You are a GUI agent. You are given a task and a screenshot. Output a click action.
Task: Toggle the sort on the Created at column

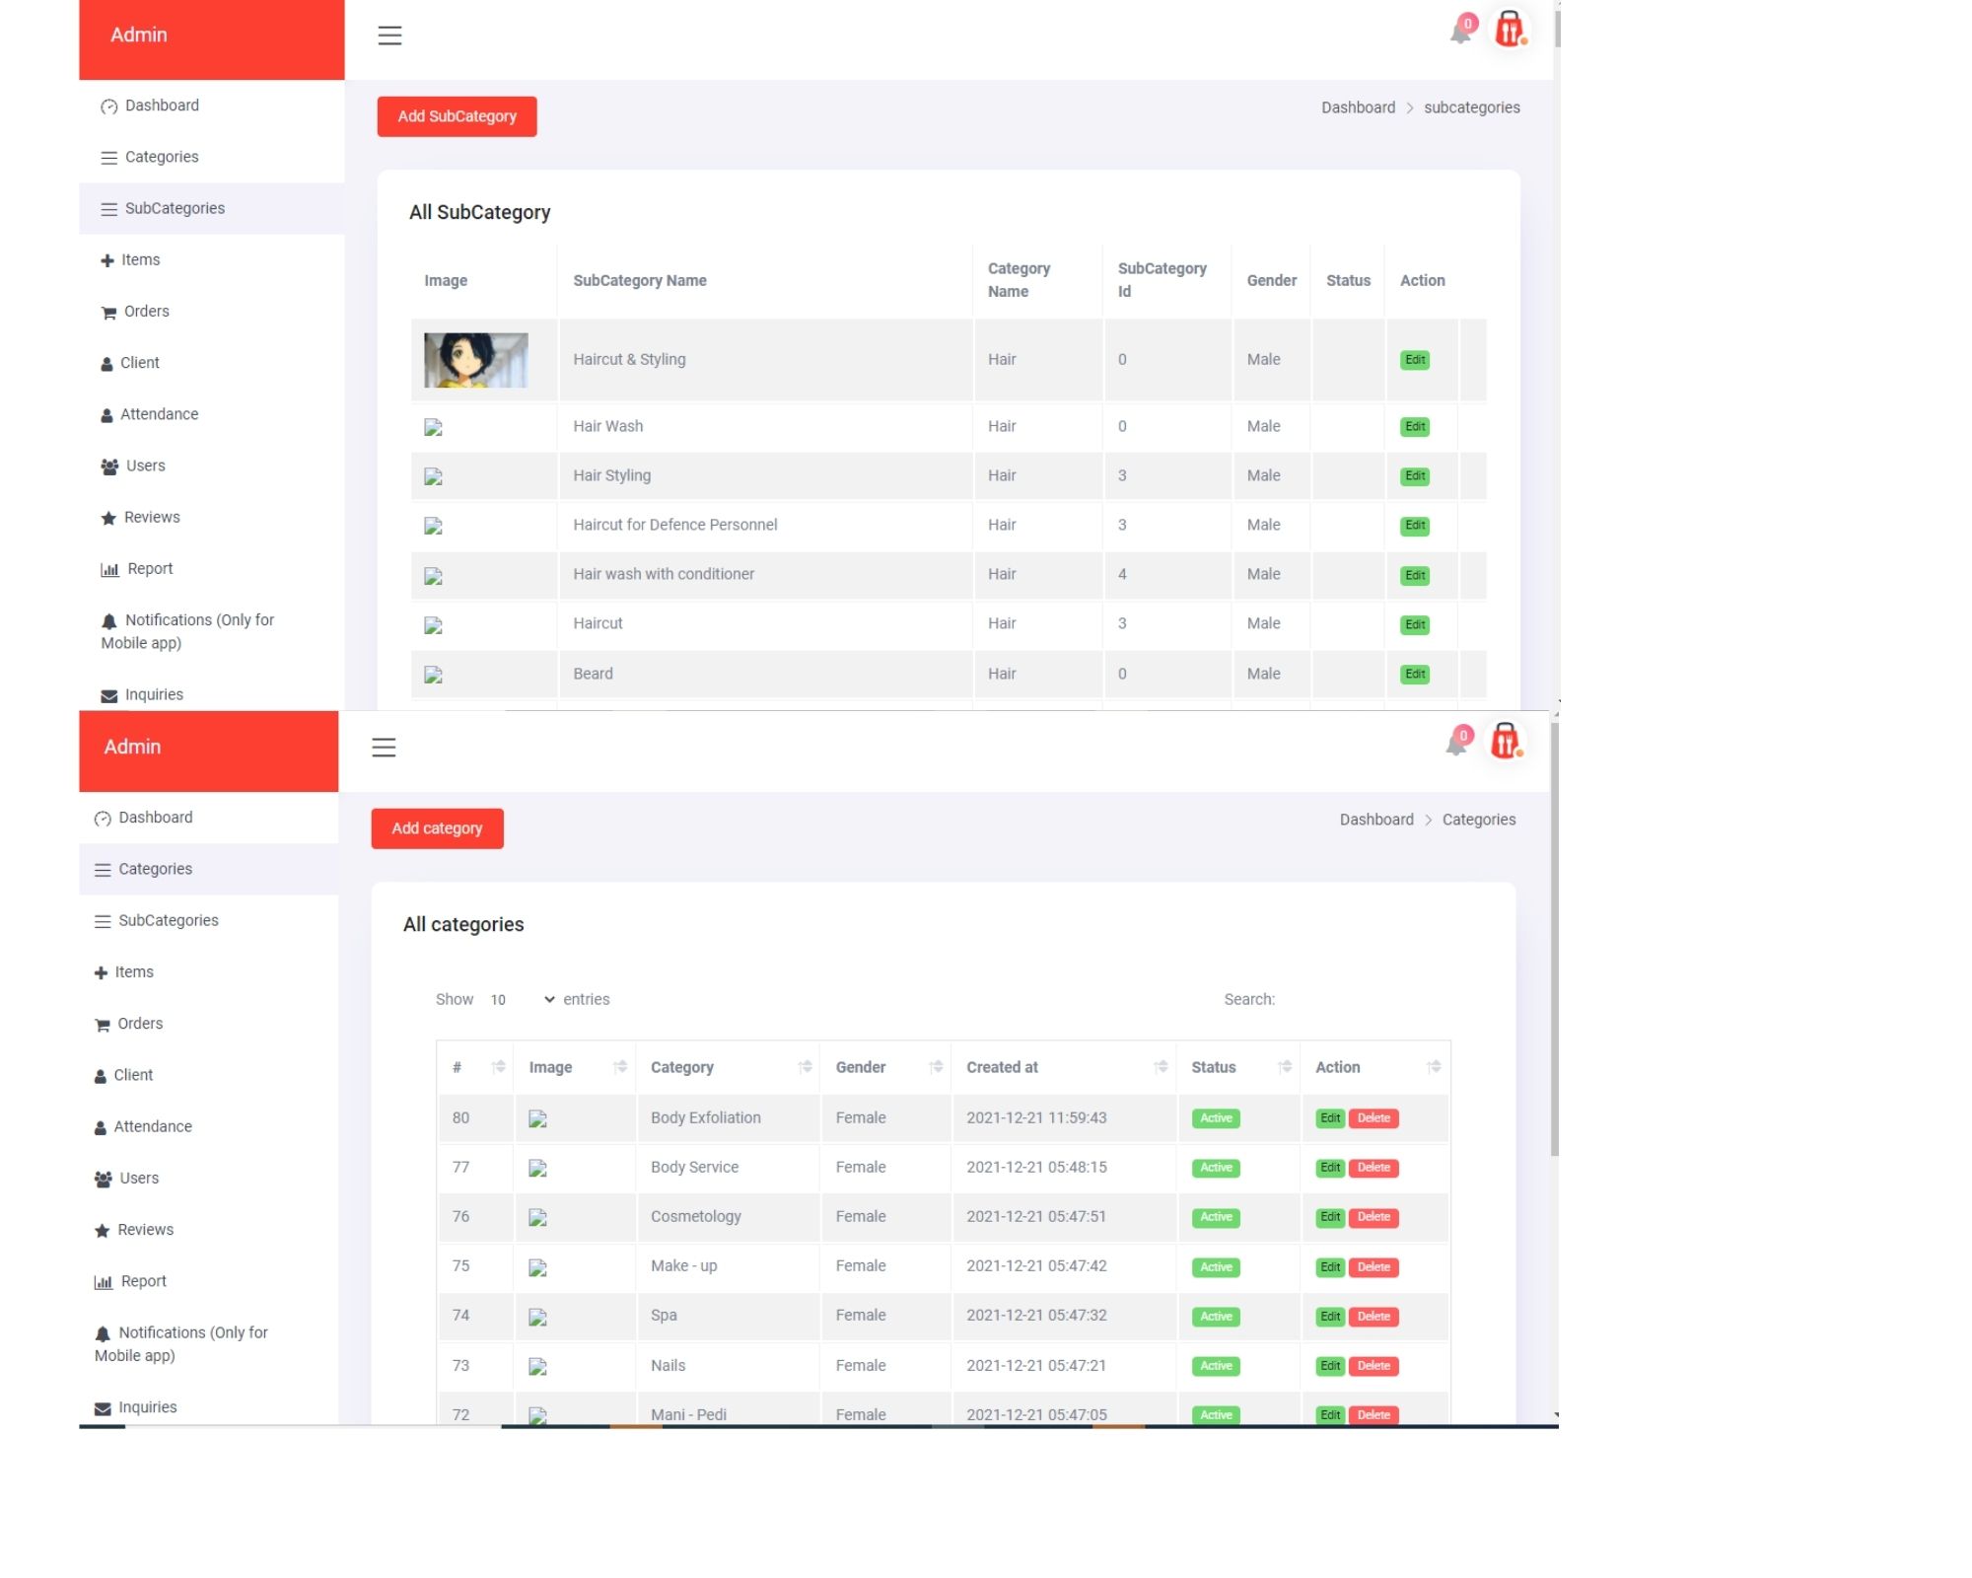pyautogui.click(x=1161, y=1067)
